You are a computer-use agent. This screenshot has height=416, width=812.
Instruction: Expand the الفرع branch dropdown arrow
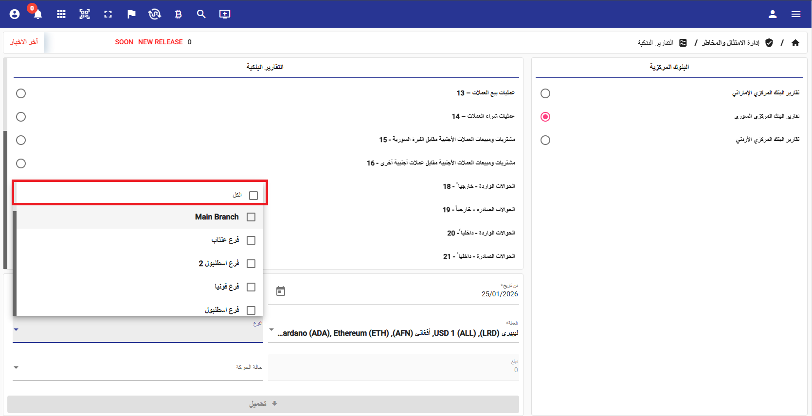pyautogui.click(x=16, y=330)
